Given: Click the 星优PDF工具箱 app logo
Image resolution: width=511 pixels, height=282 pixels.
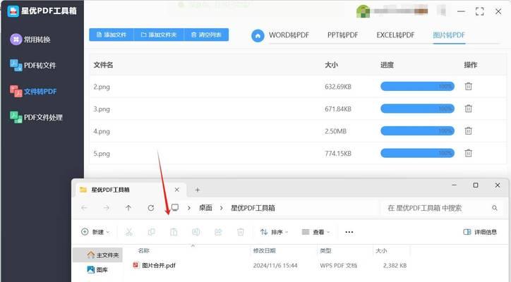Looking at the screenshot, I should pos(13,11).
